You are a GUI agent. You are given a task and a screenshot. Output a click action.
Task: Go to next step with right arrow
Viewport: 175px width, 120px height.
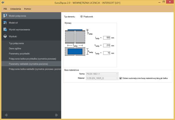click(56, 115)
